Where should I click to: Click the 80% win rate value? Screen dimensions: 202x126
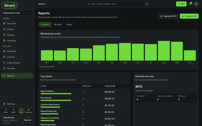(x=139, y=87)
